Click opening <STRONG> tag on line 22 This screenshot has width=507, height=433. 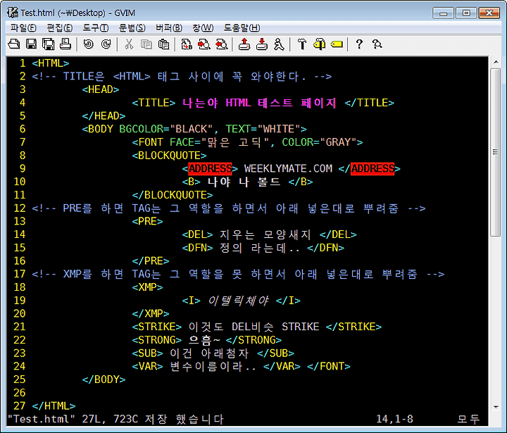tap(157, 340)
